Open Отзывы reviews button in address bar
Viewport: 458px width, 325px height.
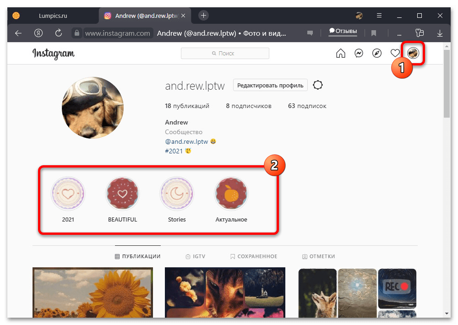pos(343,32)
